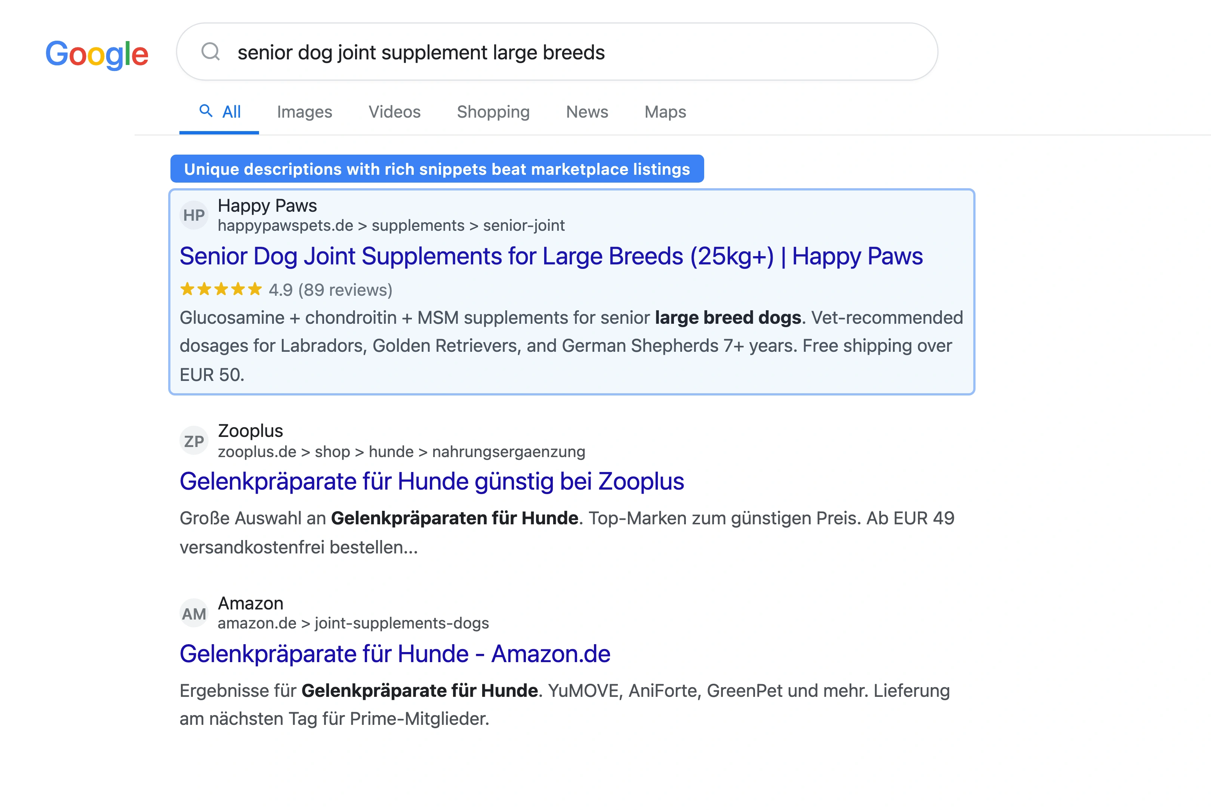Click the search icon beside the All tab
Screen dimensions: 1211x810
206,111
